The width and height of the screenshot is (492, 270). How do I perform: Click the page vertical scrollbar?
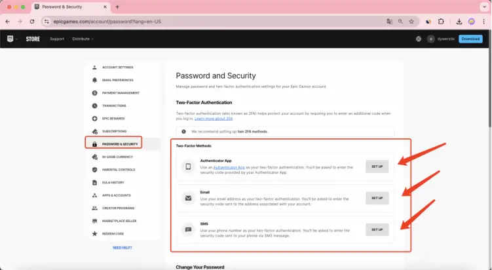pyautogui.click(x=490, y=79)
